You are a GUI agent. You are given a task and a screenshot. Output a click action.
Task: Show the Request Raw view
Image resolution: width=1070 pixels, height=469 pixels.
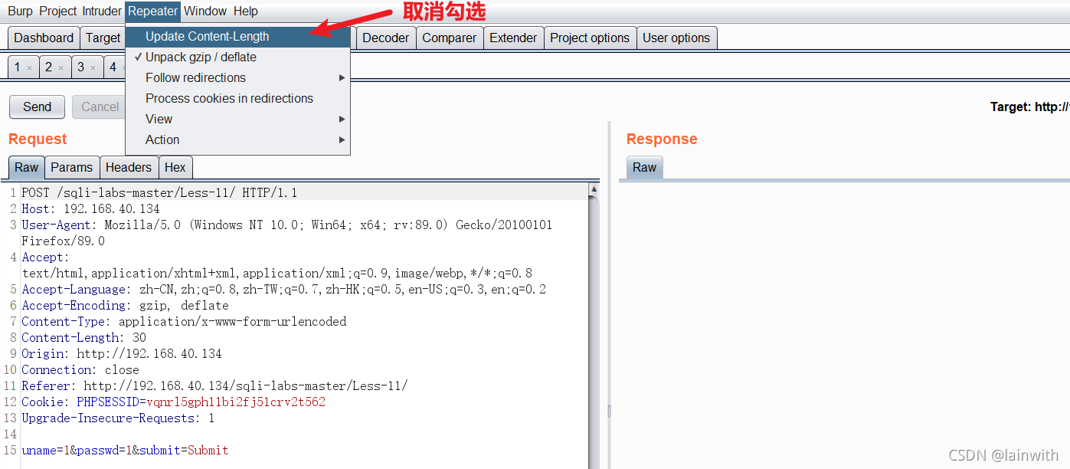(x=27, y=168)
